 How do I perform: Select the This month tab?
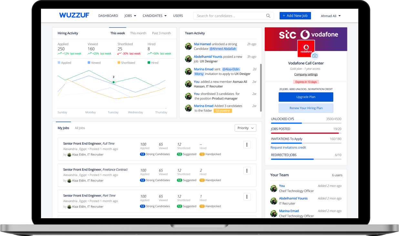point(138,33)
